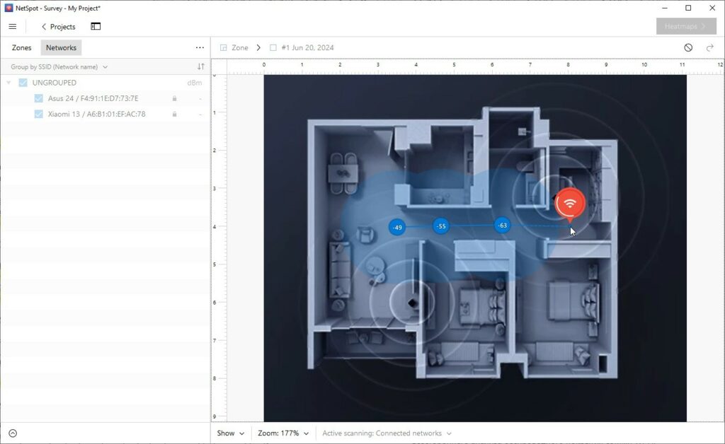Minimize the NetSpot window

point(664,8)
